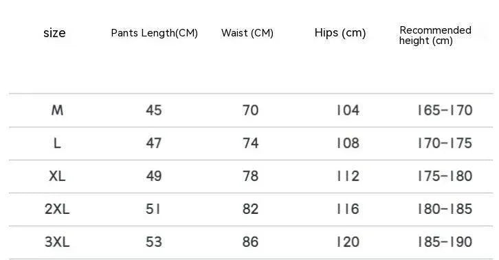Select the M size row label
499x260 pixels.
pos(57,111)
